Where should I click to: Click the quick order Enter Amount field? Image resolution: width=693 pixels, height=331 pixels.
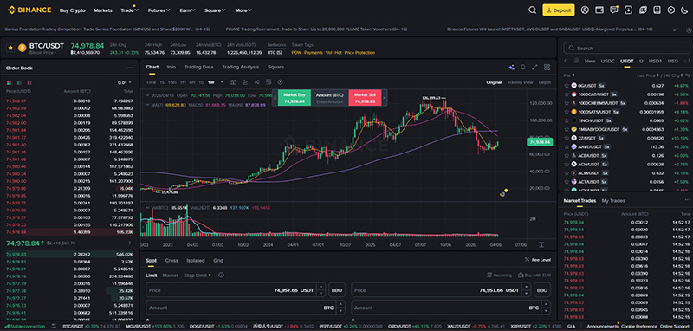point(330,101)
